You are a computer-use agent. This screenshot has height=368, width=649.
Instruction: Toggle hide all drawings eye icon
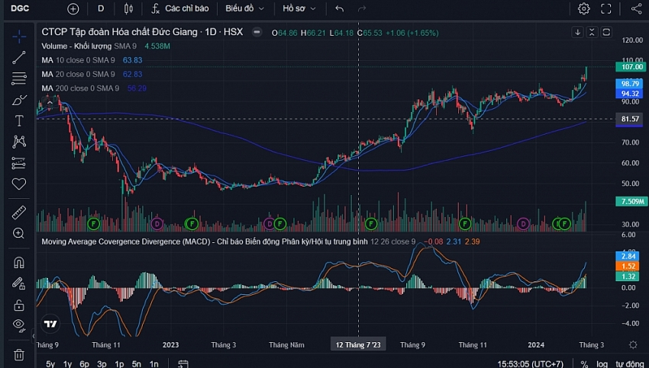tap(19, 325)
